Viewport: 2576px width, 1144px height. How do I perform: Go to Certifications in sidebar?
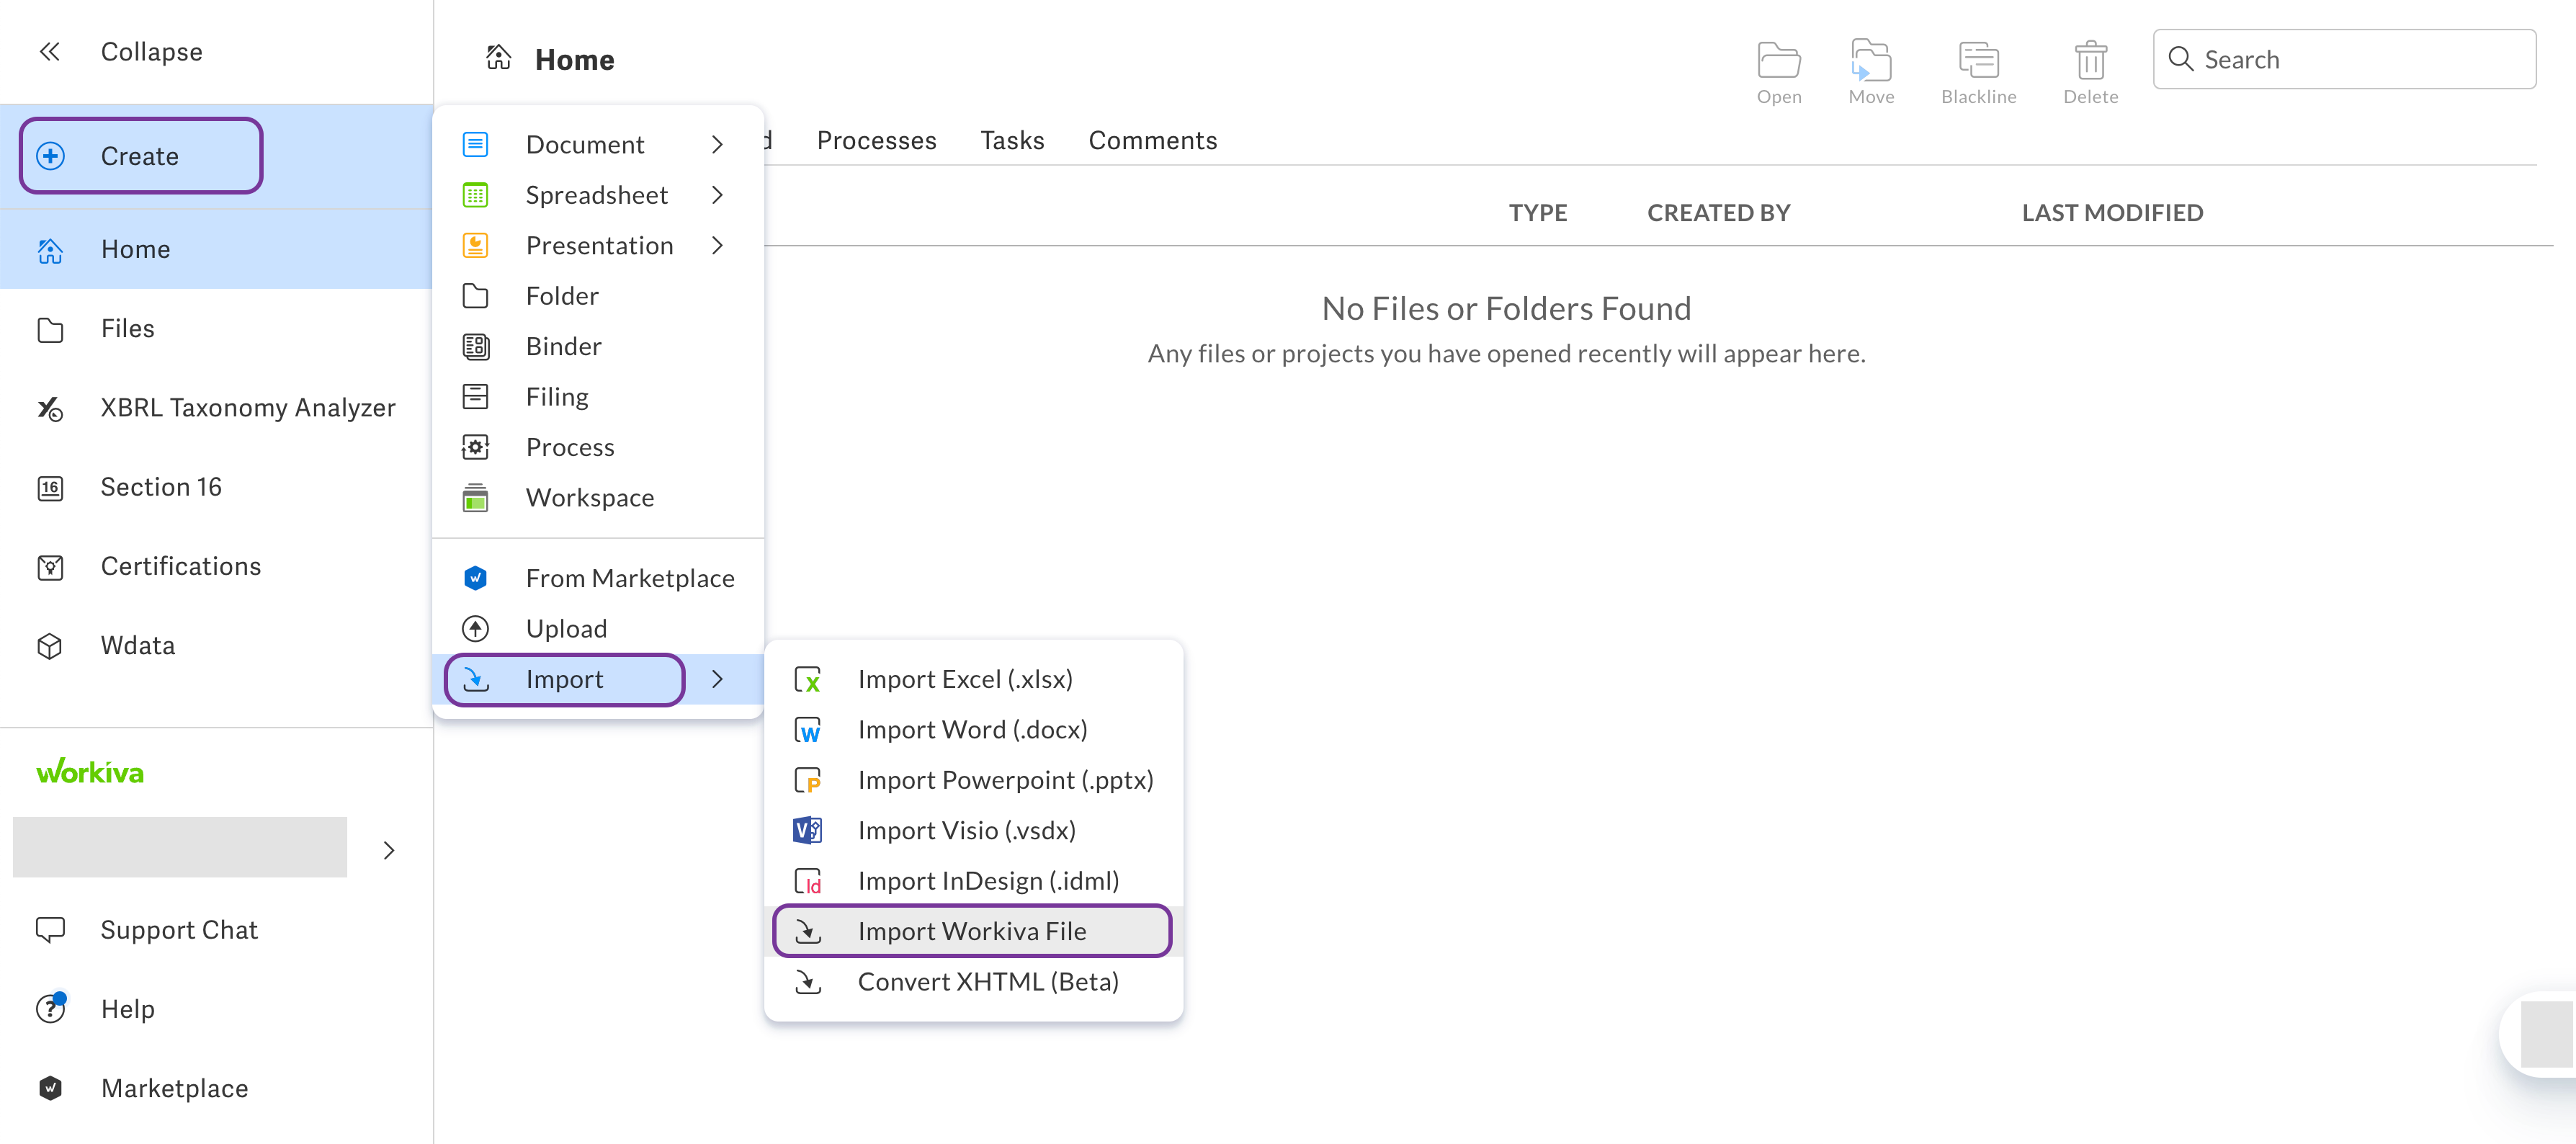click(x=180, y=566)
